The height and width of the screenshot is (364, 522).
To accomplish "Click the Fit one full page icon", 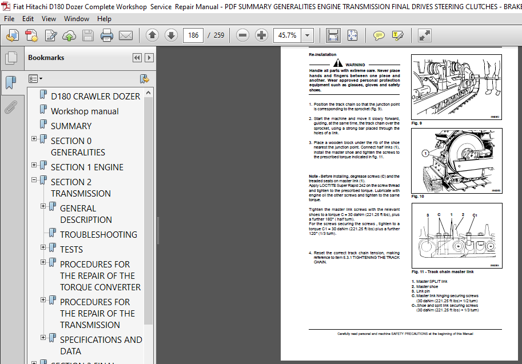I will 352,35.
